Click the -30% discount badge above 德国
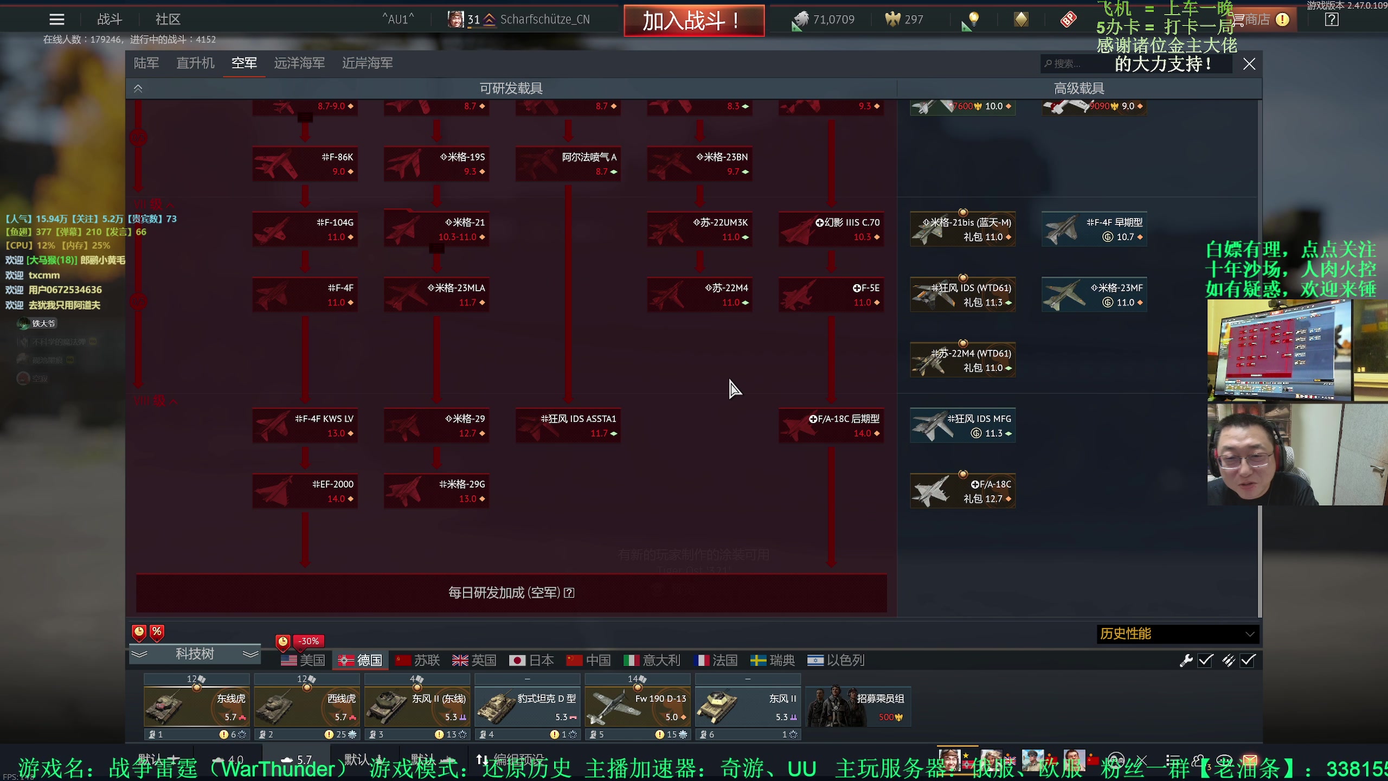 coord(309,641)
